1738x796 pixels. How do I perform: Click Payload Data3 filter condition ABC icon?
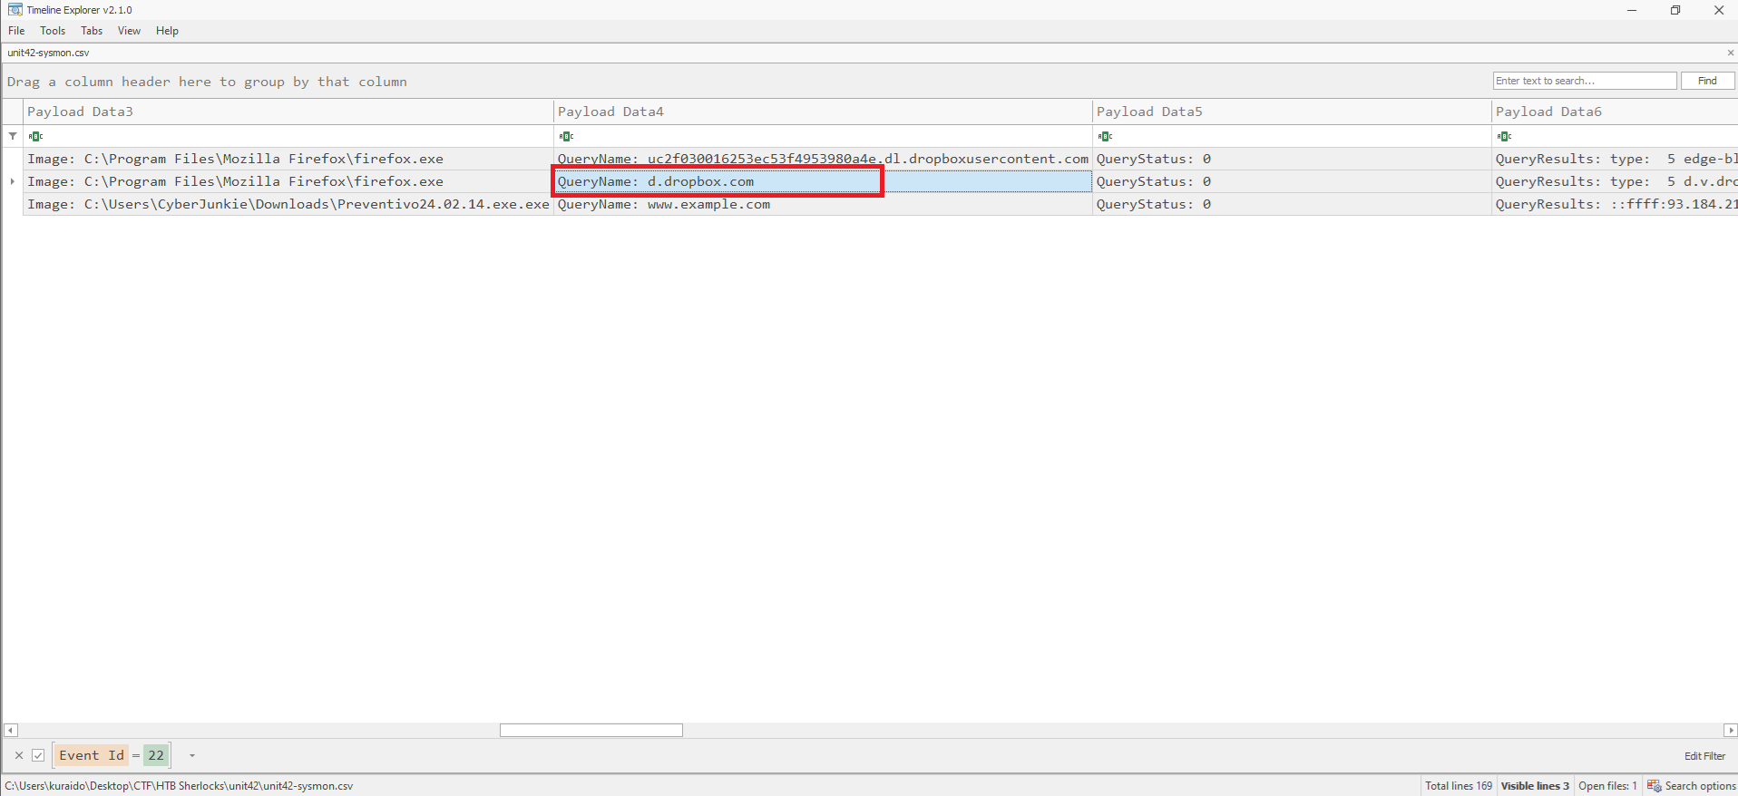(x=35, y=136)
